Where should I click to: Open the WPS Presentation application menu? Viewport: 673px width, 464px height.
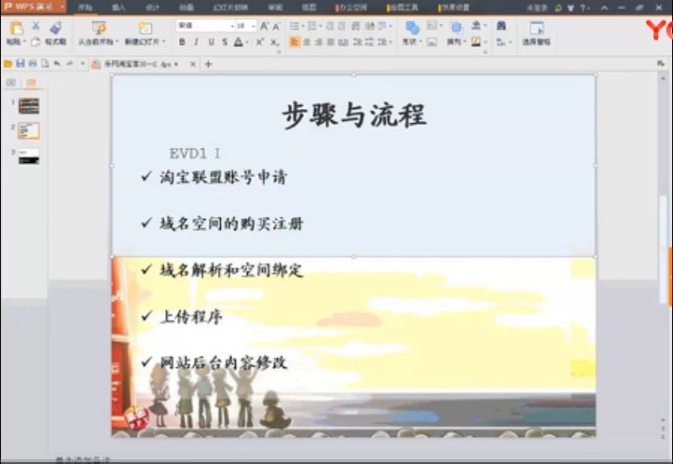(x=34, y=7)
